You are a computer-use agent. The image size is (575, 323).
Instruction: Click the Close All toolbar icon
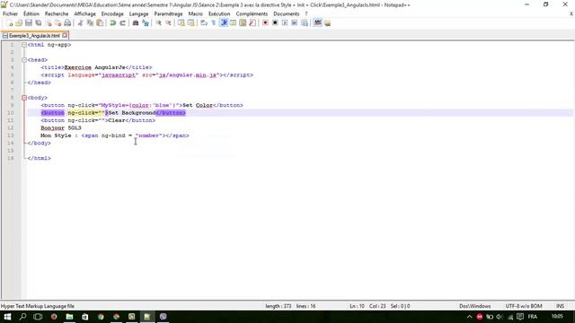pyautogui.click(x=57, y=23)
